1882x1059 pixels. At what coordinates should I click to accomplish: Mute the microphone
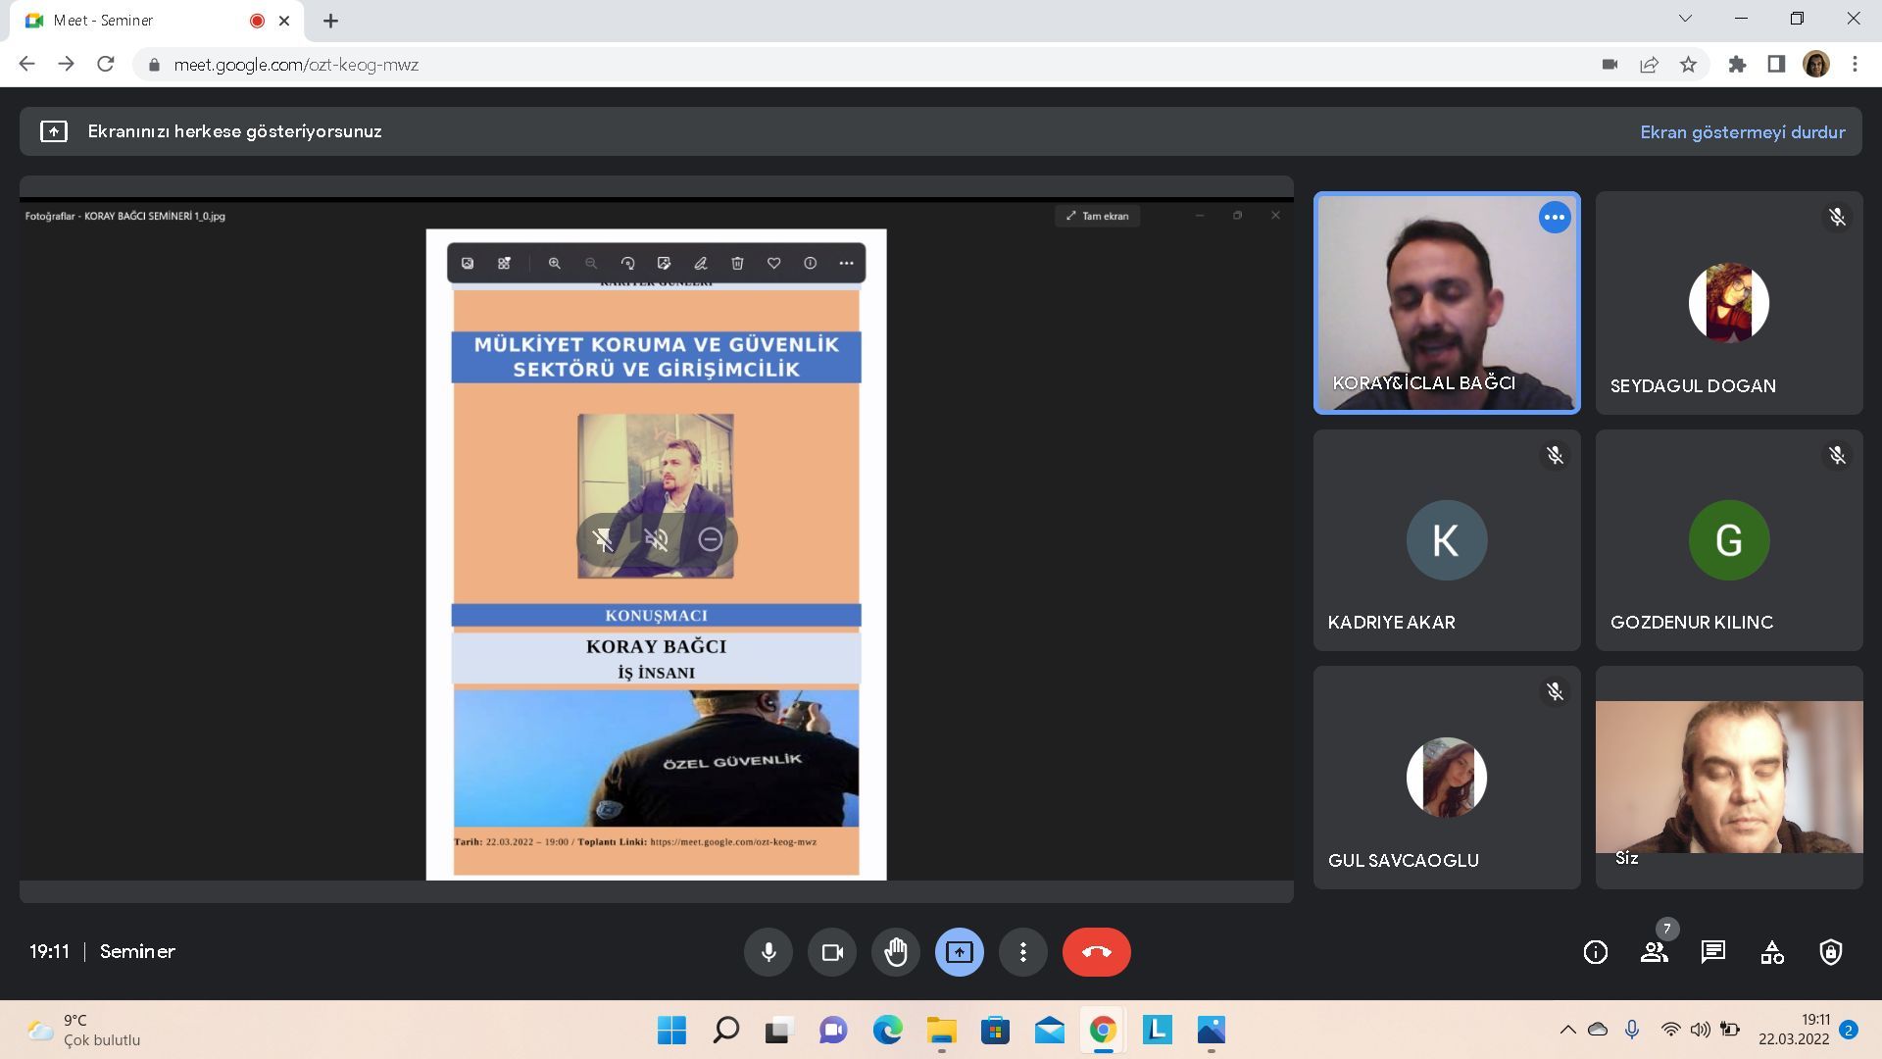768,952
